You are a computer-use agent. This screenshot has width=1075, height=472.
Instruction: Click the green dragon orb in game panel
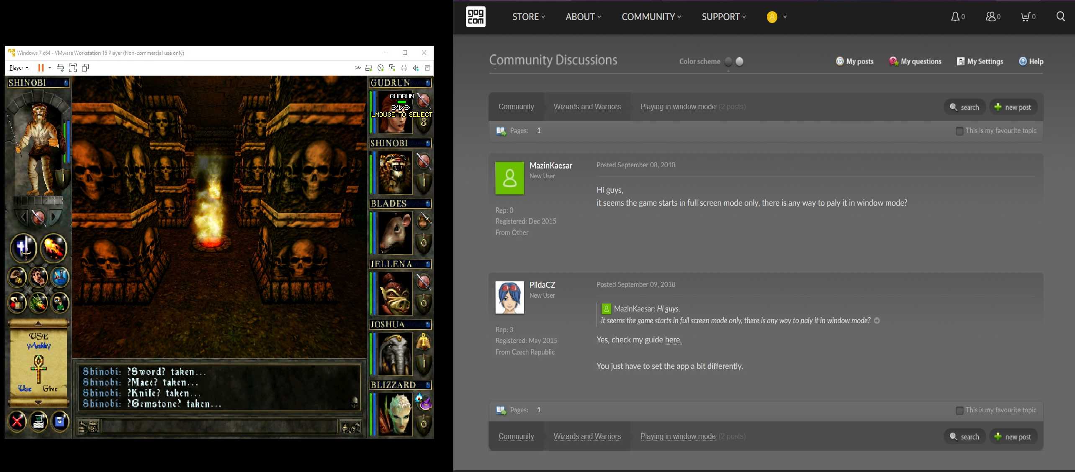(x=39, y=303)
